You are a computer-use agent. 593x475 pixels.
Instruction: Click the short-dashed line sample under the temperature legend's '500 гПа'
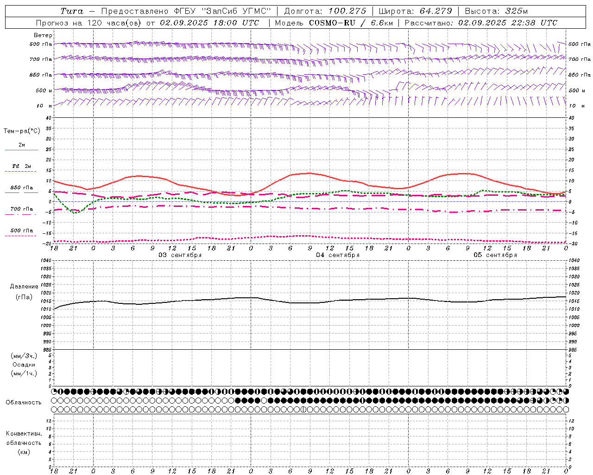(x=20, y=236)
